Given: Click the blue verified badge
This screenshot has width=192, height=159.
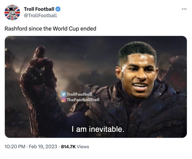Looking at the screenshot, I should click(x=58, y=9).
